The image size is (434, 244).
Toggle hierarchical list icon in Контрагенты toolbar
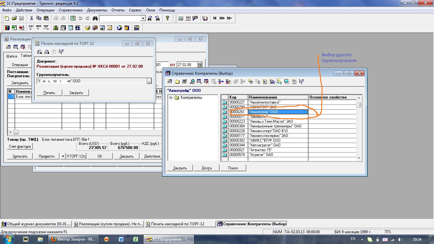pyautogui.click(x=280, y=81)
